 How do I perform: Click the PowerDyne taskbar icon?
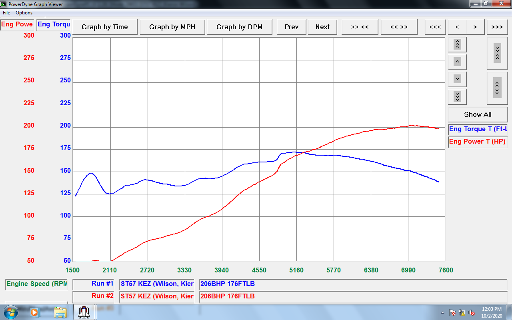[x=84, y=312]
